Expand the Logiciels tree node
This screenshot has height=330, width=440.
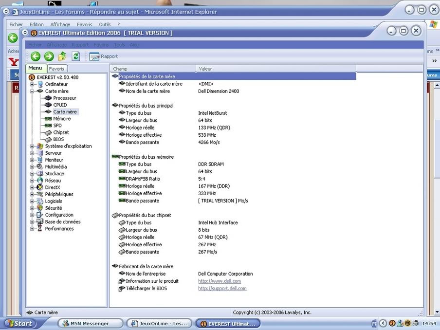[32, 201]
